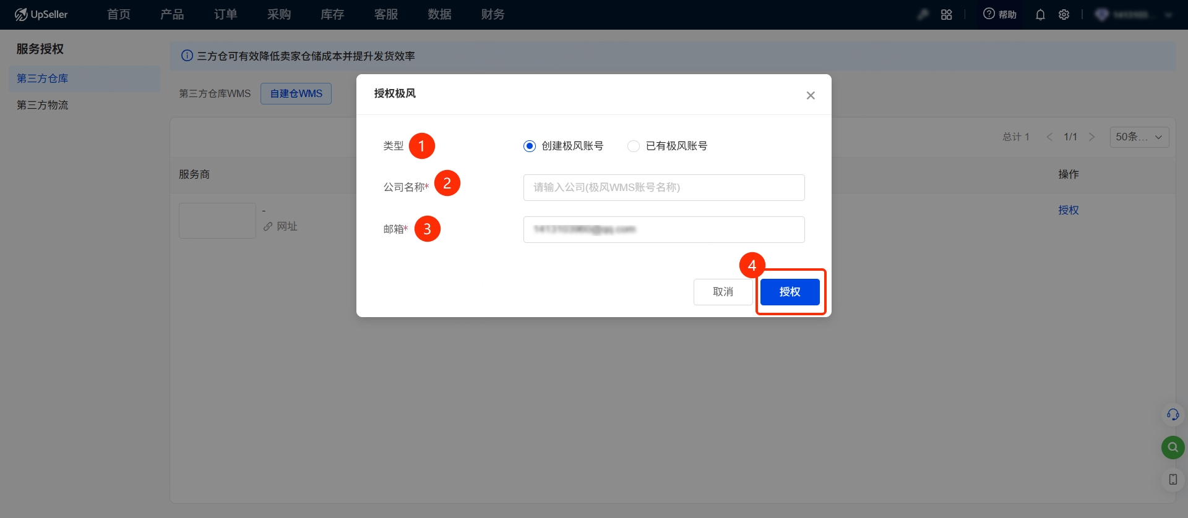The width and height of the screenshot is (1188, 518).
Task: Switch to 第三方仓库WMS tab
Action: pyautogui.click(x=215, y=93)
